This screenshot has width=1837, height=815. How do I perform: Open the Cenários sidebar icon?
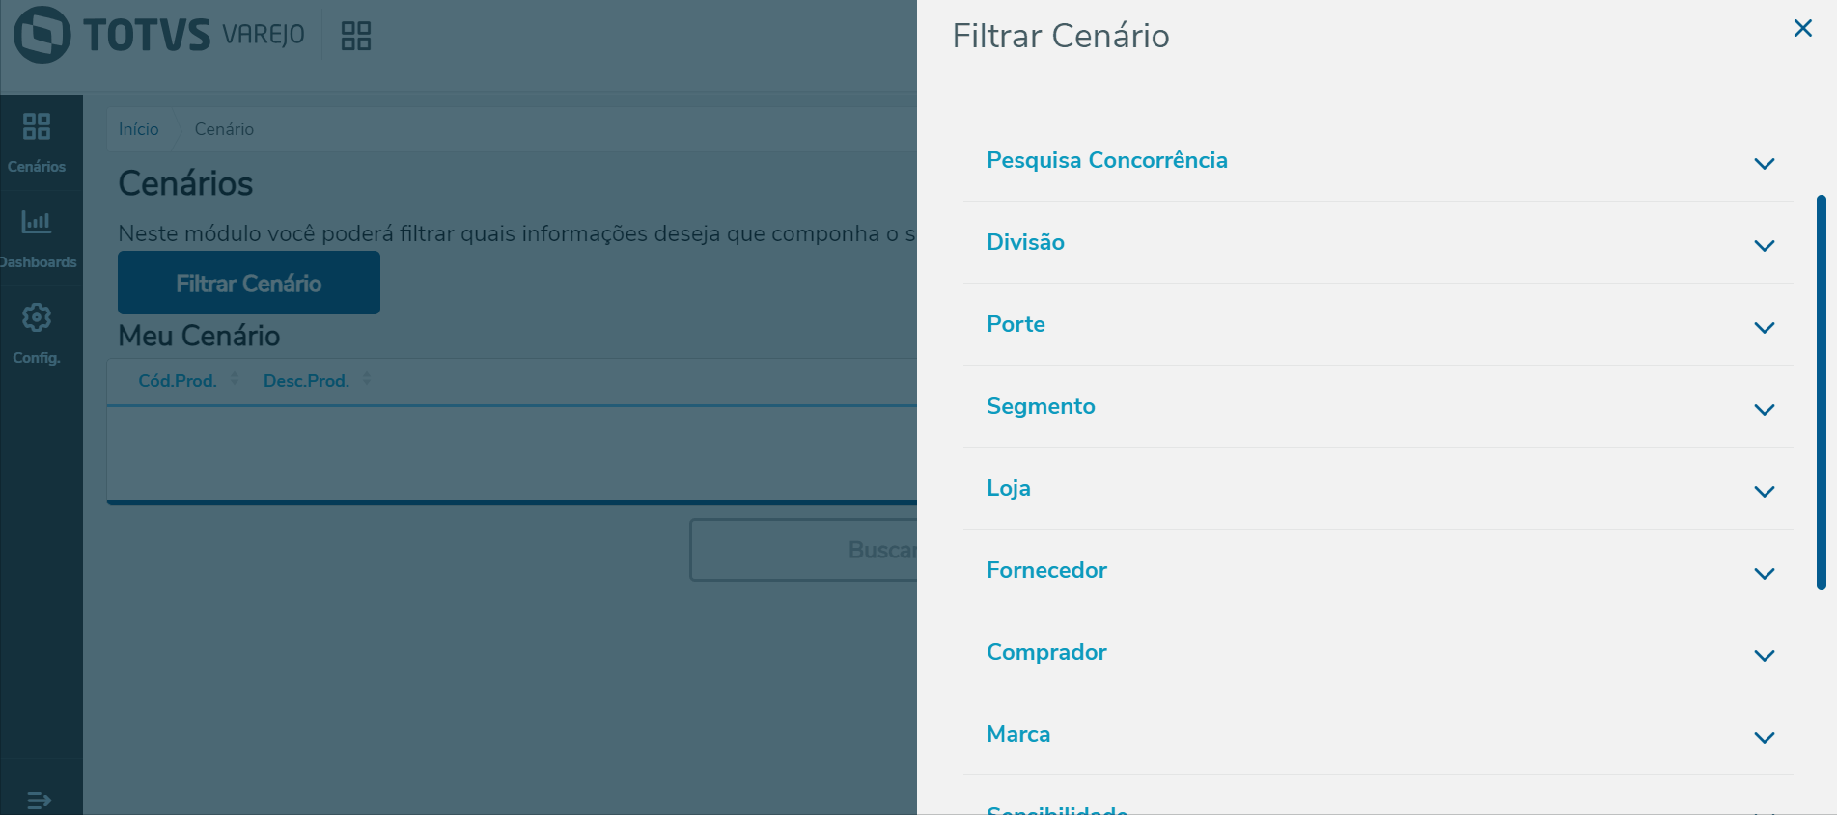coord(37,127)
